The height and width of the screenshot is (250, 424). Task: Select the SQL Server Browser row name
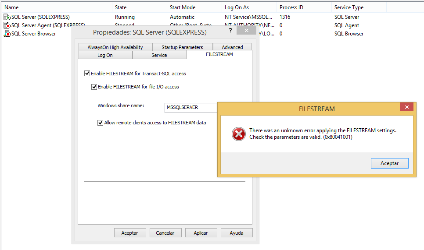tap(33, 34)
